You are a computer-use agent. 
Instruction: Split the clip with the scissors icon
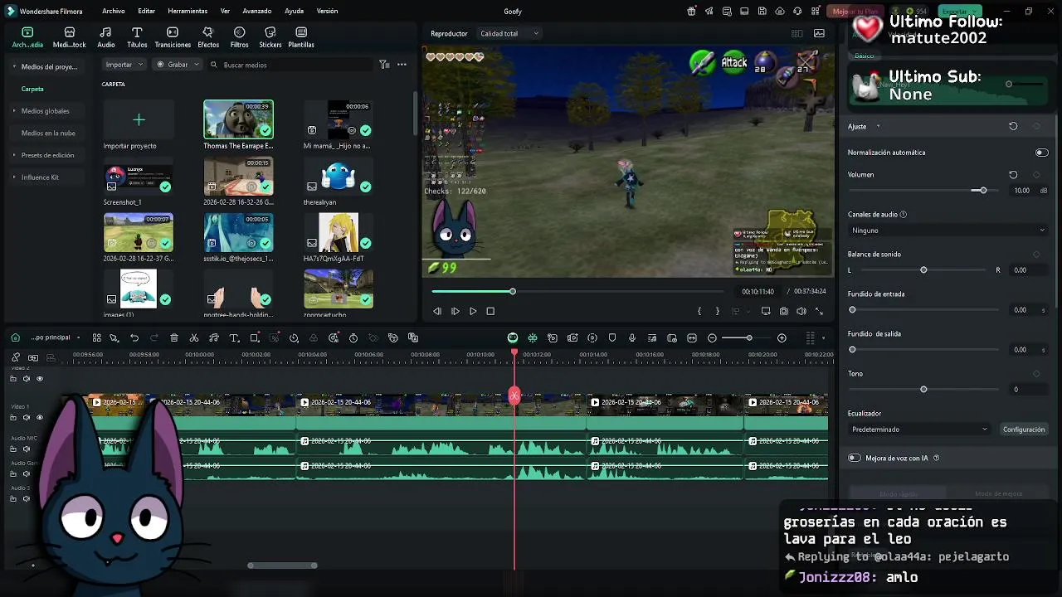pyautogui.click(x=194, y=338)
